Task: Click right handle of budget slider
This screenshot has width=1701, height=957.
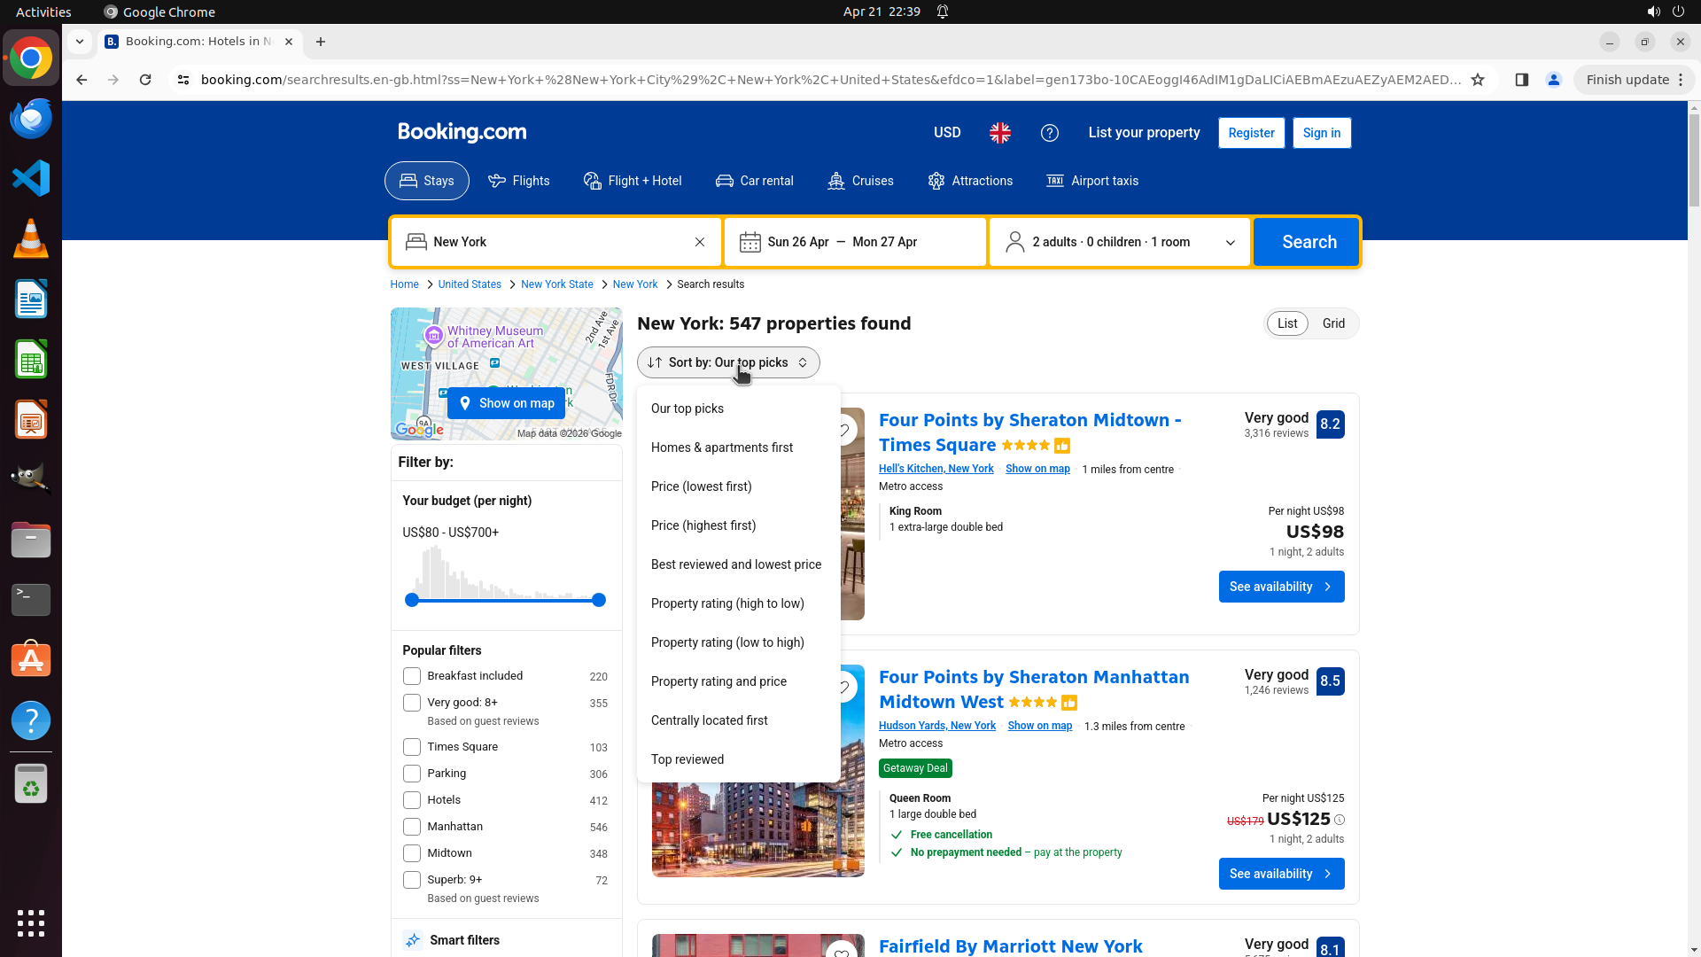Action: pyautogui.click(x=599, y=600)
